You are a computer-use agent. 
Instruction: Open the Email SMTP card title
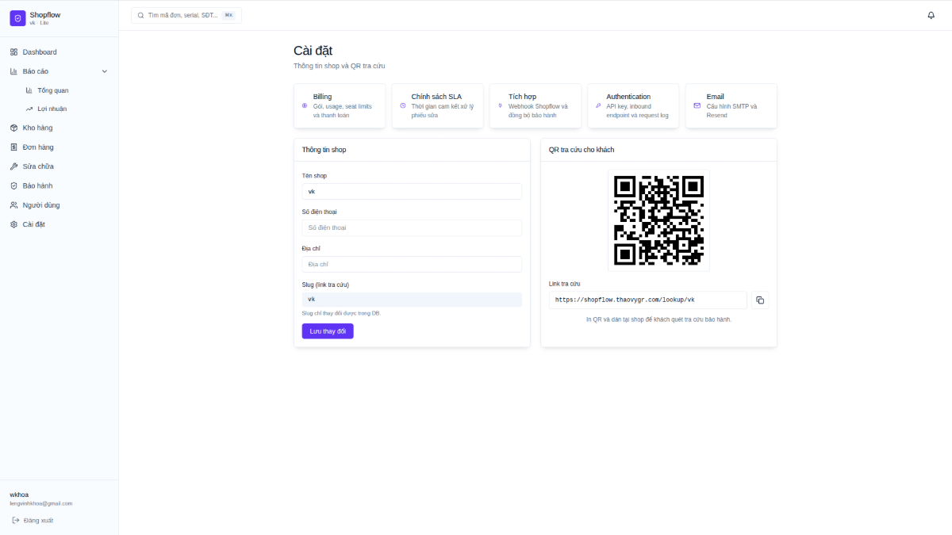(x=715, y=97)
